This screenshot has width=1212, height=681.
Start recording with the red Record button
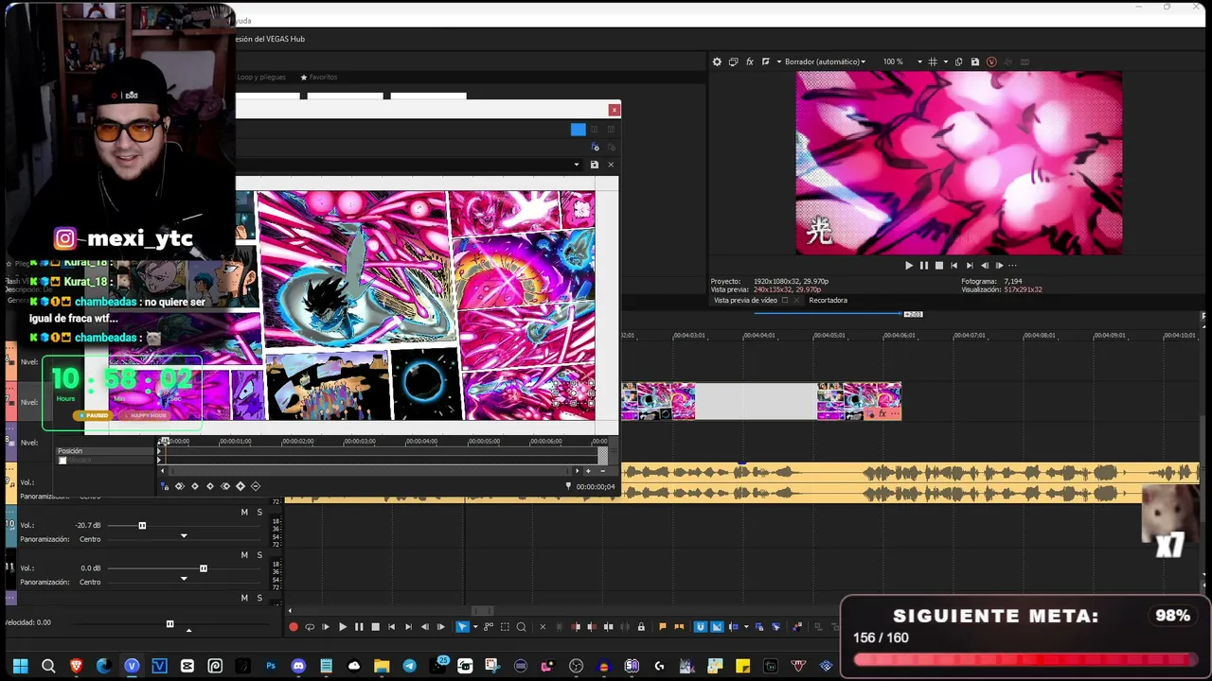[x=294, y=627]
